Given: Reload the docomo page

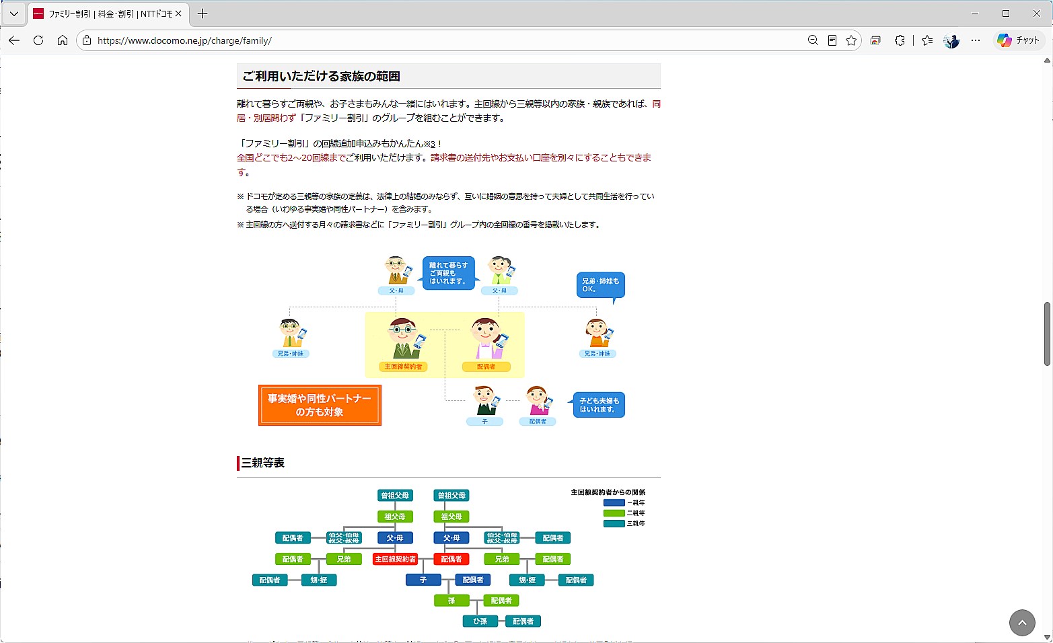Looking at the screenshot, I should (x=38, y=40).
